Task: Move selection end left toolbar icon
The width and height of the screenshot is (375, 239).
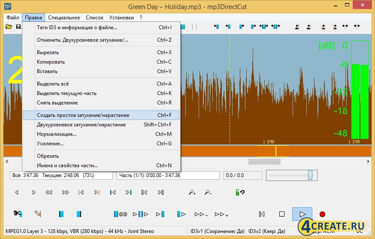Action: (242, 26)
